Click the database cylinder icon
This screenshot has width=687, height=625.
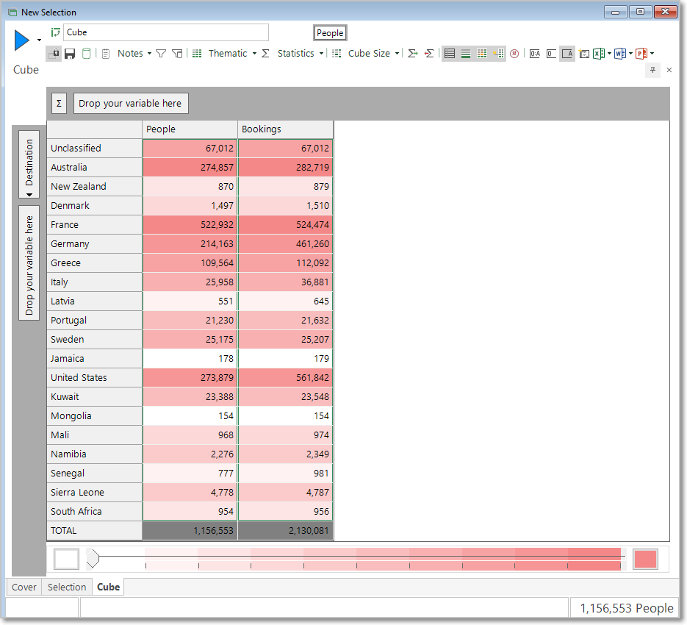pyautogui.click(x=86, y=54)
